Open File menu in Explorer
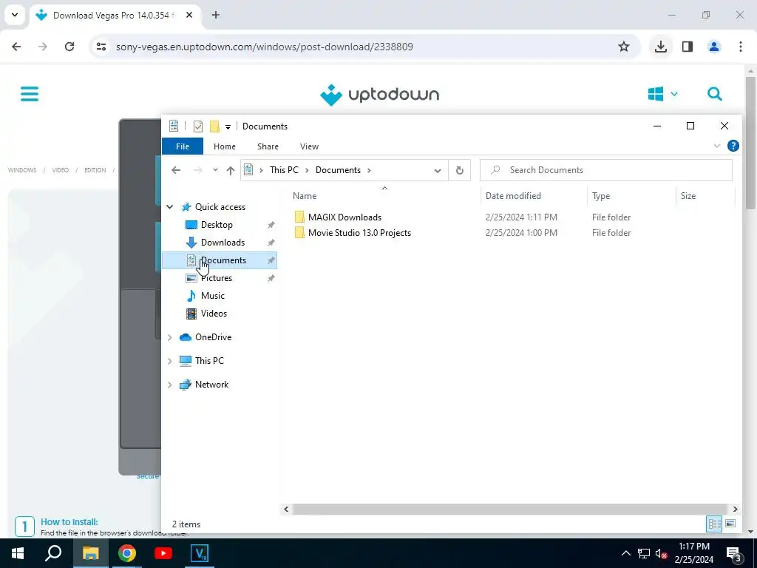 [183, 146]
